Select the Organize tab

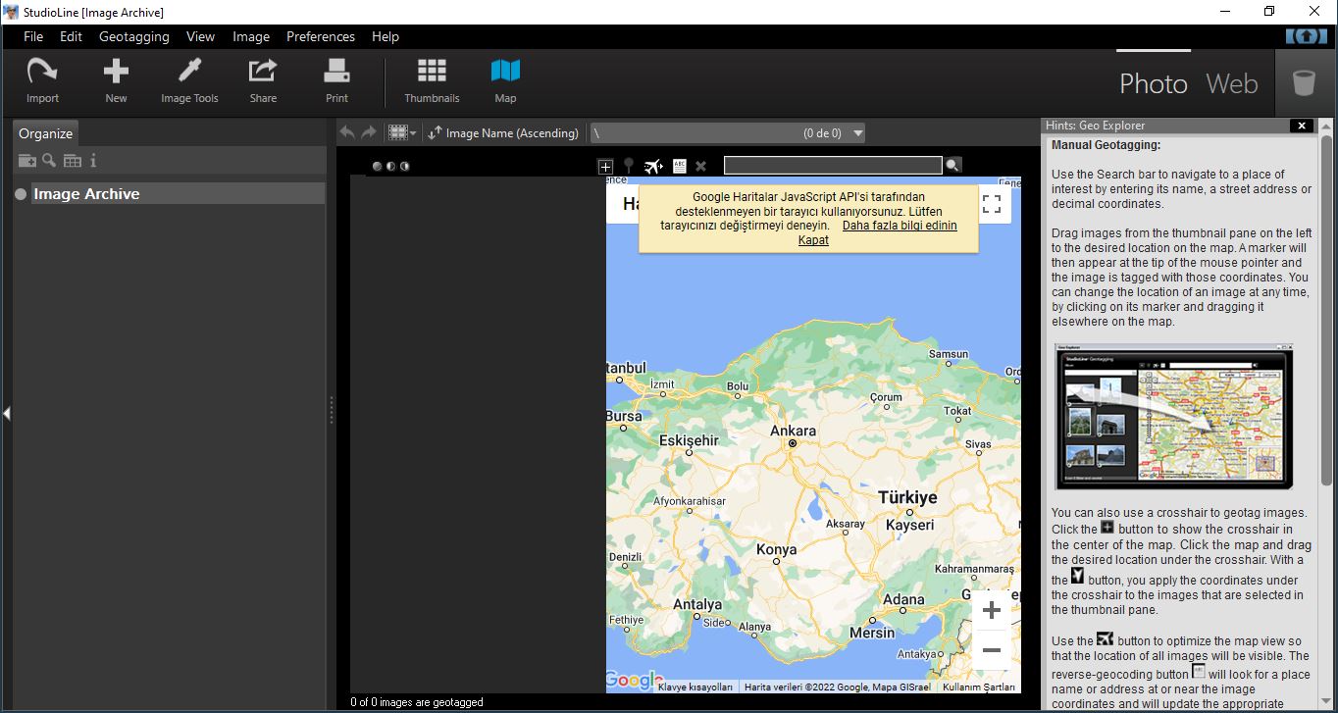tap(46, 133)
